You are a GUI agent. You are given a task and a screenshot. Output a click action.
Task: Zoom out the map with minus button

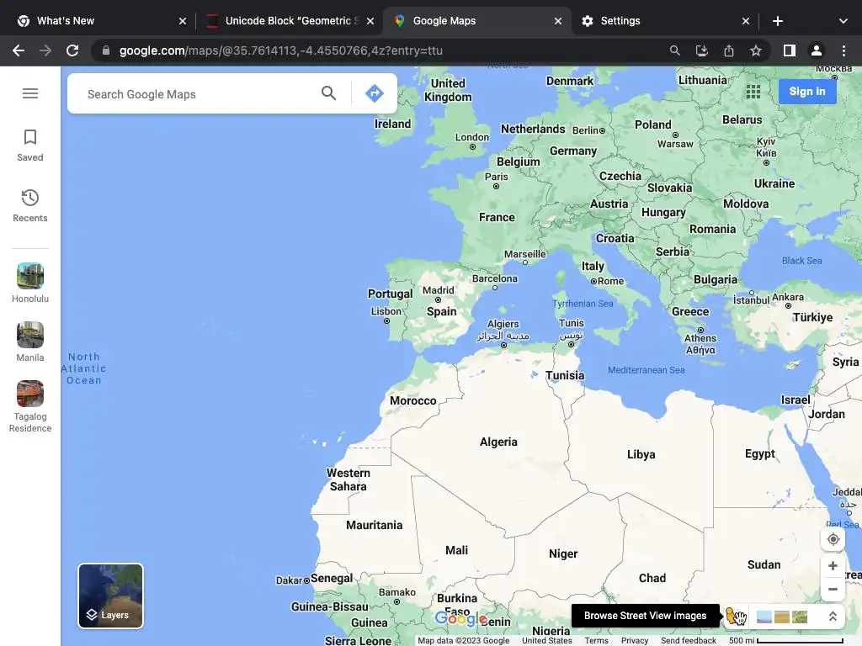[833, 590]
